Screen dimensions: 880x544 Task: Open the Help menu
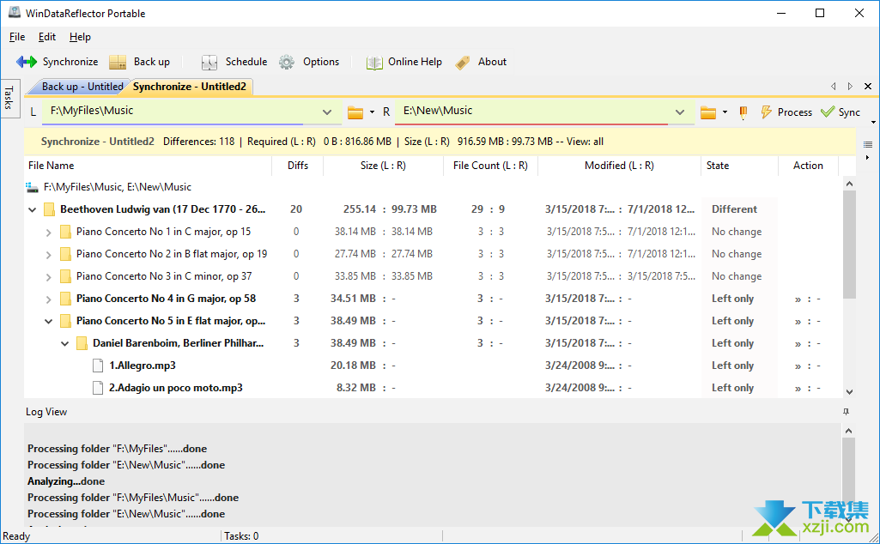click(x=80, y=37)
